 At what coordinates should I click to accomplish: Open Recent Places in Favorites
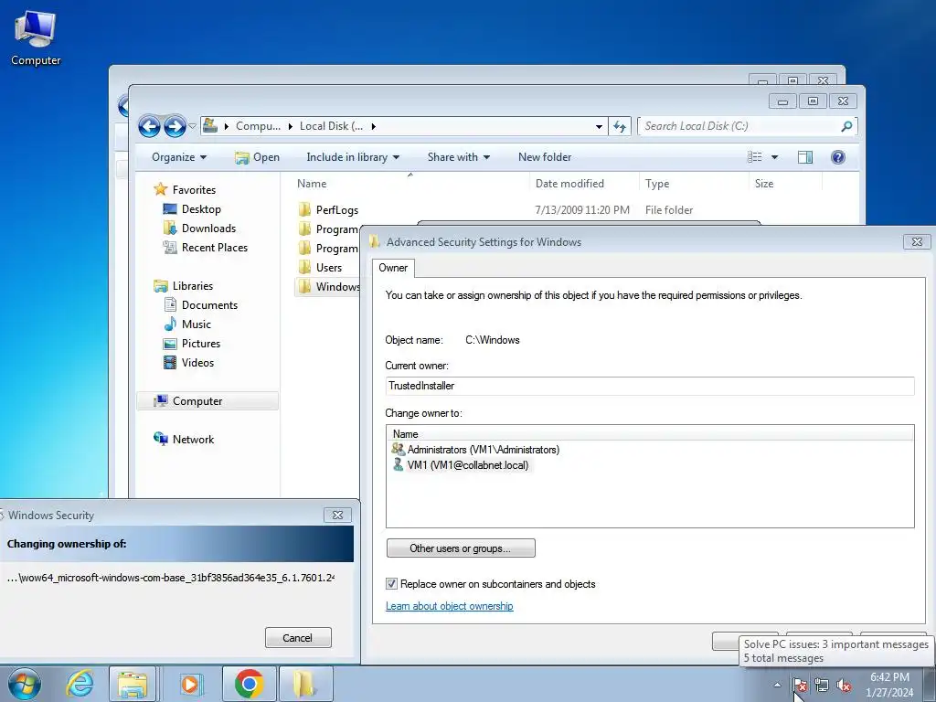214,247
